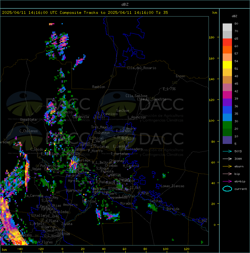The width and height of the screenshot is (250, 253).
Task: Click the pink bip arrow in legend
Action: (x=227, y=174)
